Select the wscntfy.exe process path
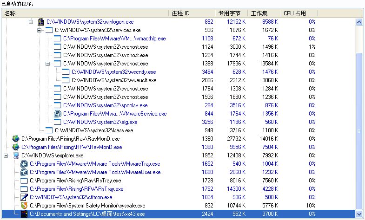The width and height of the screenshot is (365, 220). tap(114, 72)
